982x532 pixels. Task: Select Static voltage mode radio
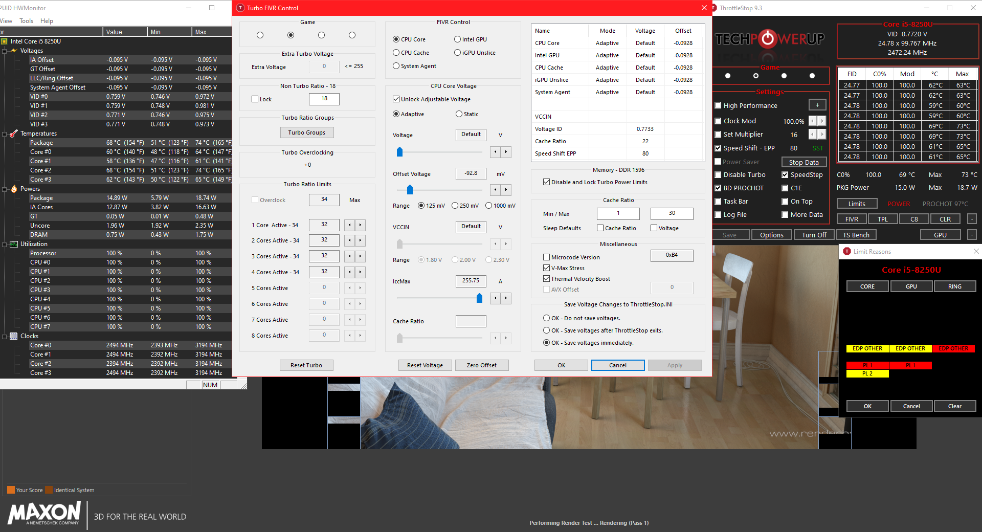pos(467,114)
